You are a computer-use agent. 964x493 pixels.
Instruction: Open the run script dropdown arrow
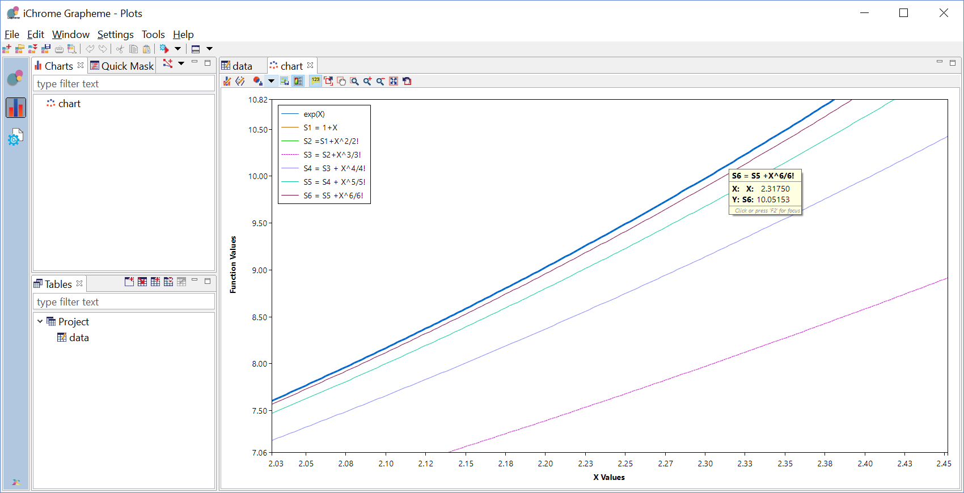[x=177, y=49]
